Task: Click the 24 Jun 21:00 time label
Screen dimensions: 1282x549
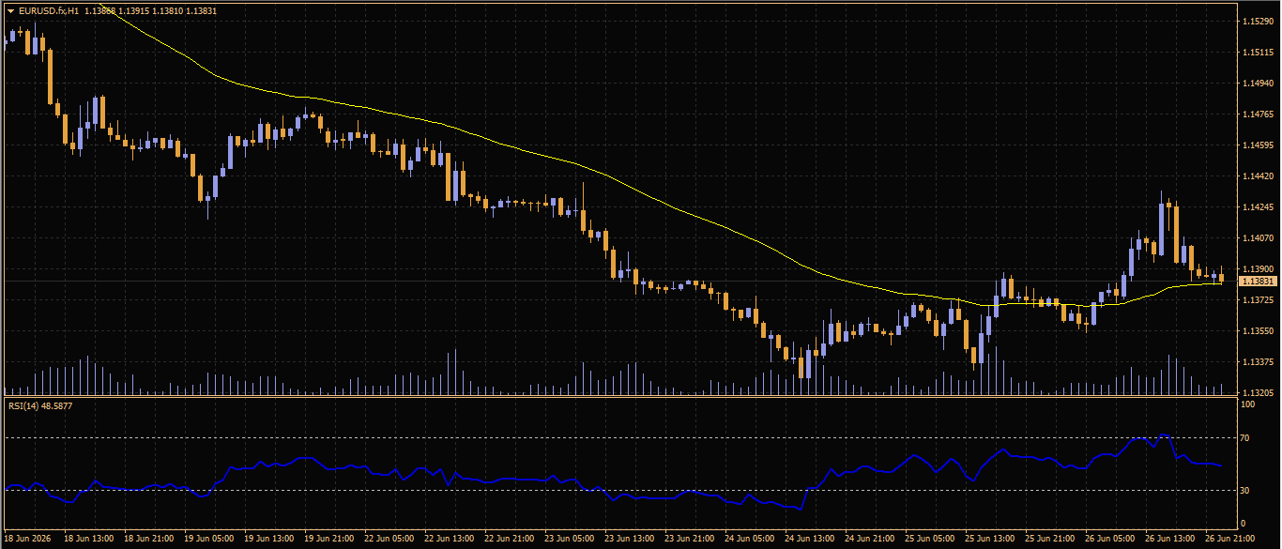Action: [870, 539]
